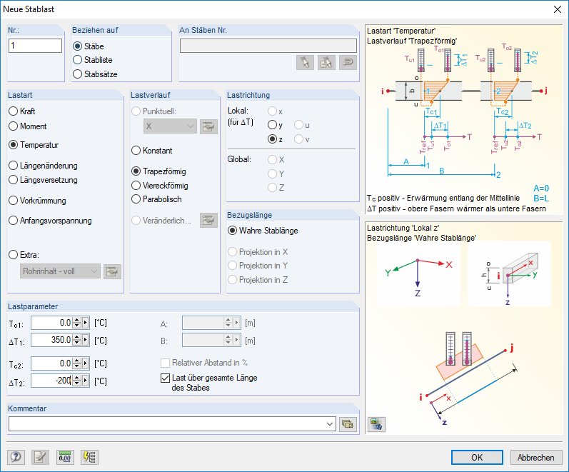Select the Kraft load type radio button
569x472 pixels.
point(13,111)
